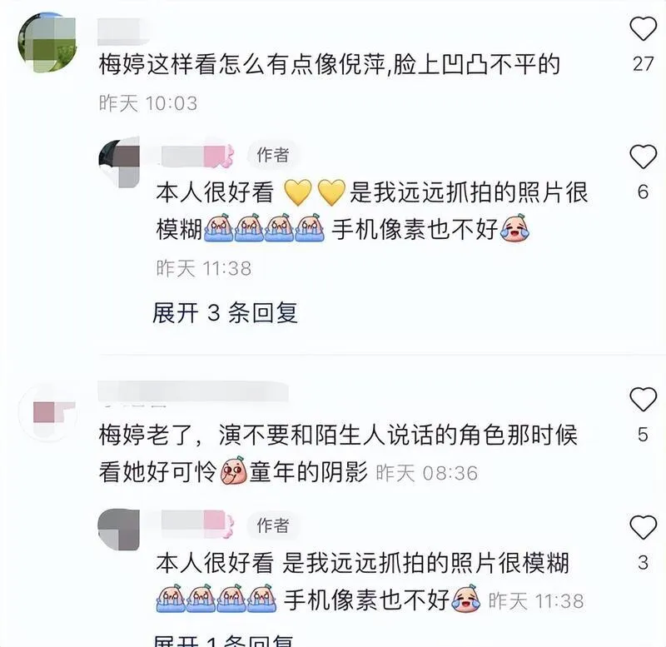The image size is (666, 647).
Task: Click the like count 27
Action: (643, 64)
